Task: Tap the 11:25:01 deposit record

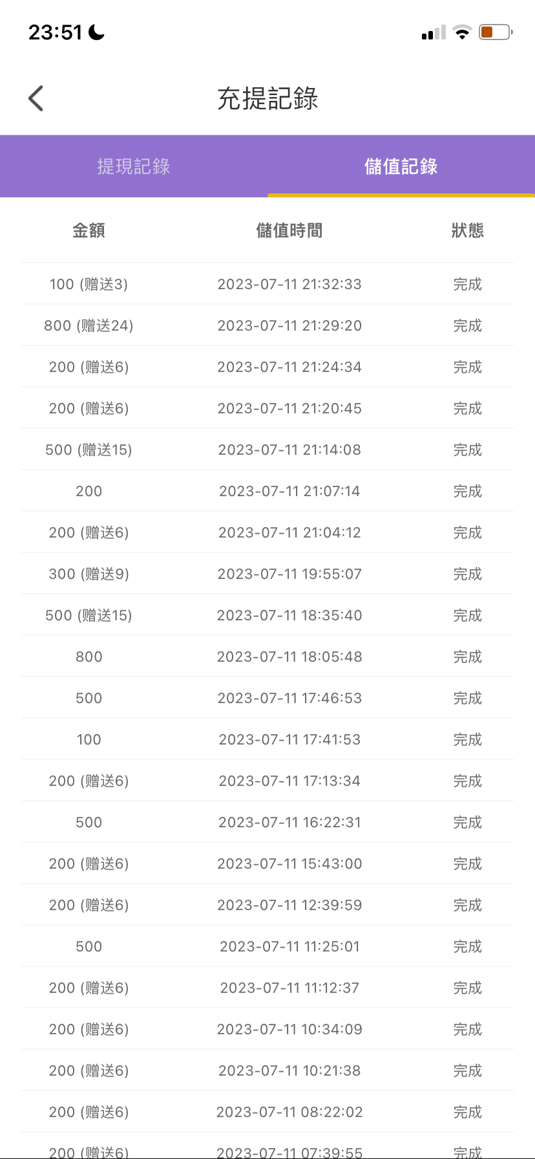Action: pos(289,946)
